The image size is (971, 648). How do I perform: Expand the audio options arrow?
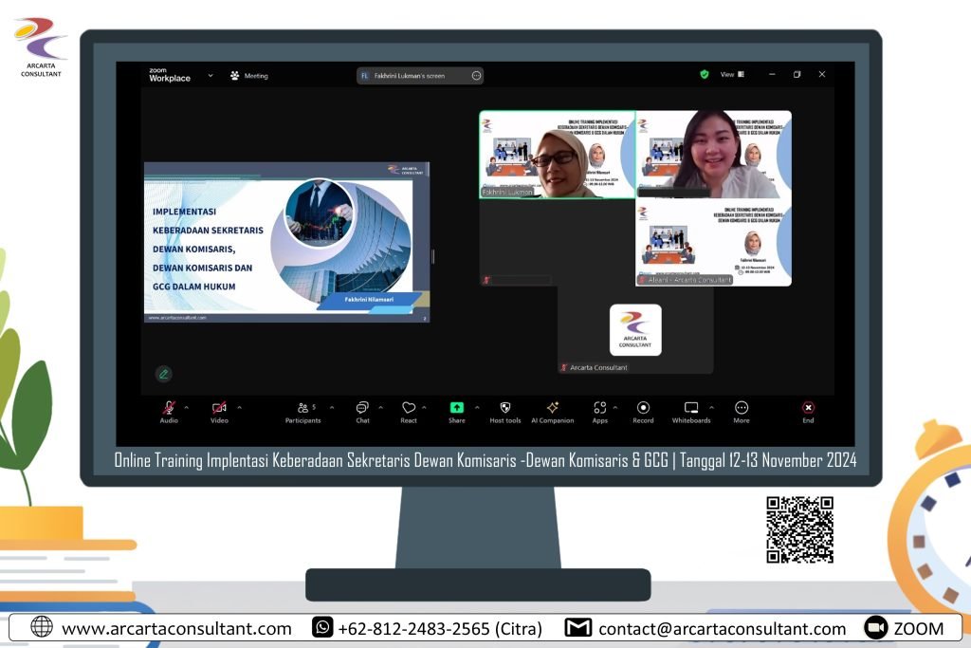tap(187, 407)
